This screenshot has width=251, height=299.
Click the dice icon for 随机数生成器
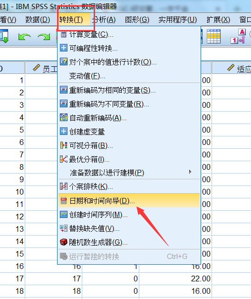point(64,242)
